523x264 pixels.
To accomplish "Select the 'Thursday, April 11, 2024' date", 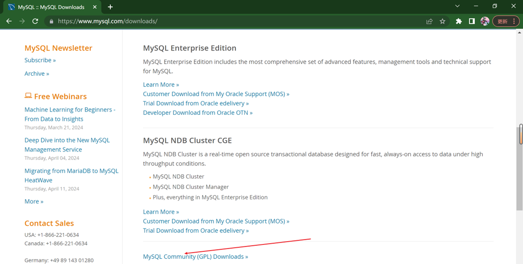I will click(x=52, y=189).
